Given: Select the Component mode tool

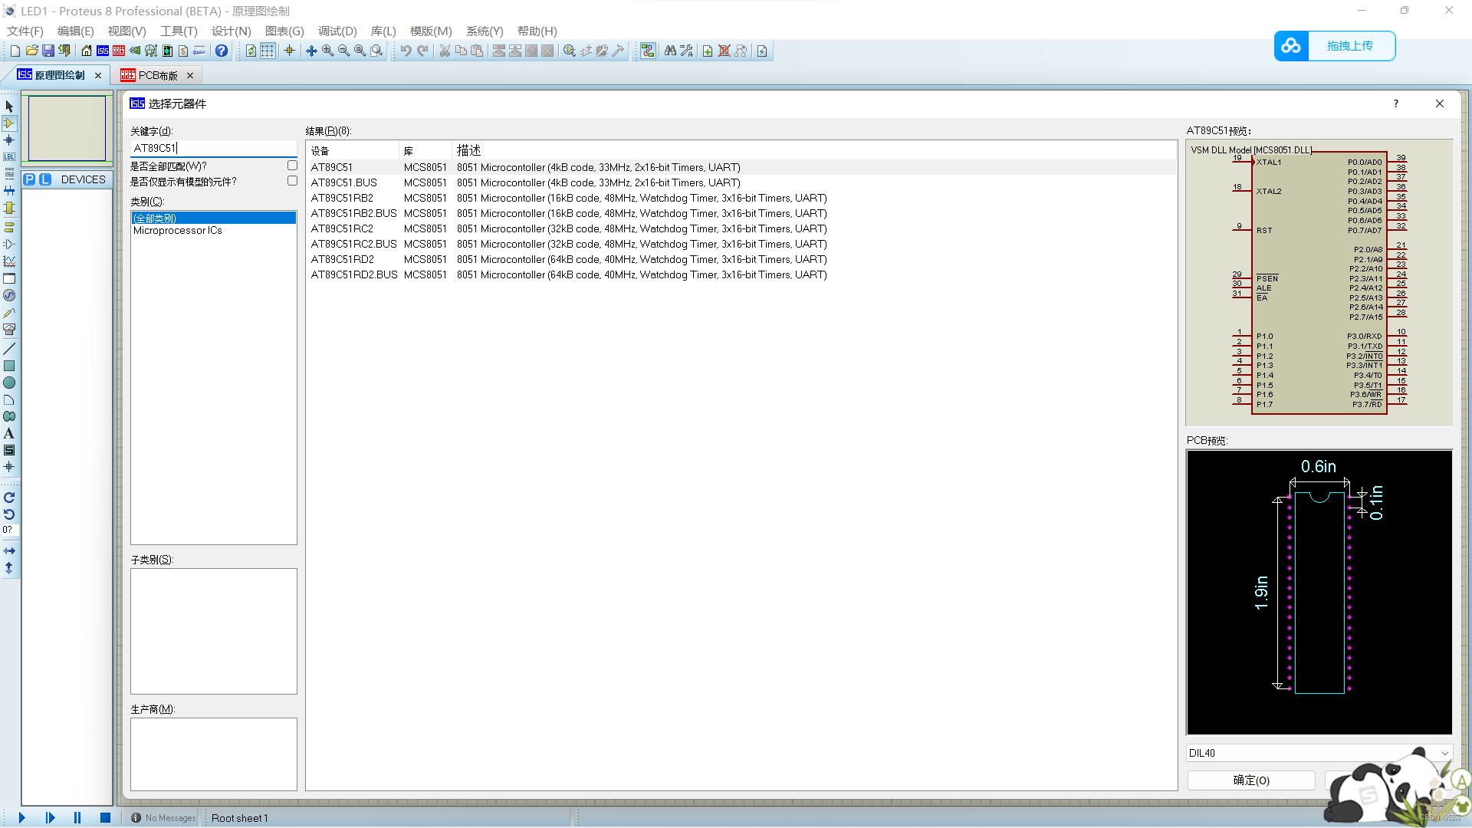Looking at the screenshot, I should point(9,123).
